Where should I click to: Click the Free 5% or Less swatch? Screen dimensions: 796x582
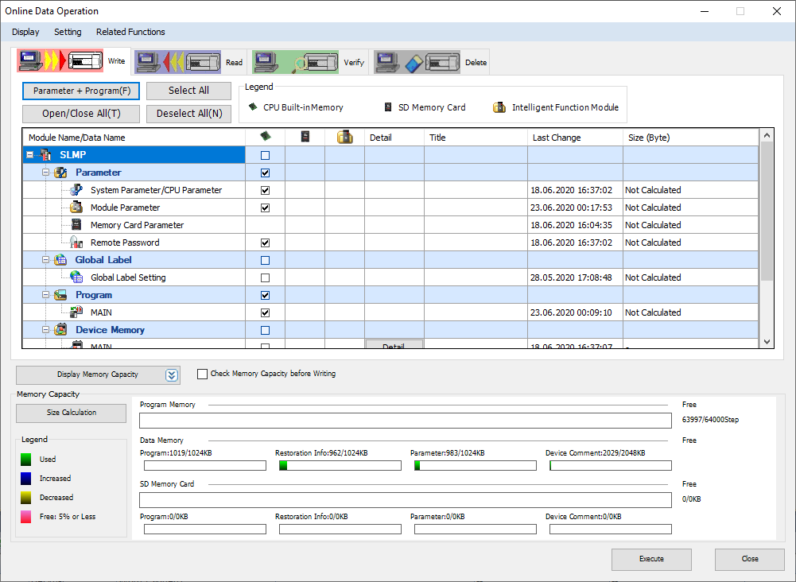26,517
